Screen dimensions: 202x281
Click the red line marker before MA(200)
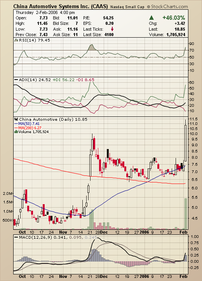(16, 128)
